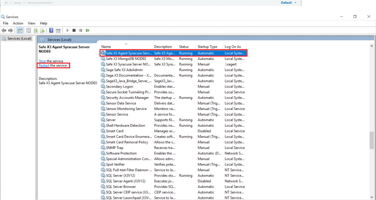Click the gear icon beside Sensor Service

pos(103,114)
